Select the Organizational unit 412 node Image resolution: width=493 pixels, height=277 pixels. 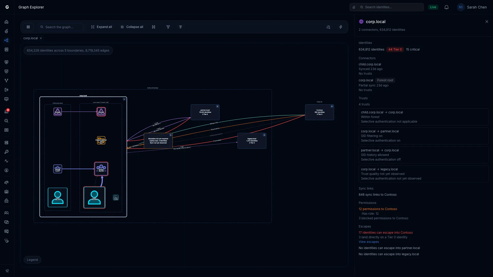click(101, 140)
